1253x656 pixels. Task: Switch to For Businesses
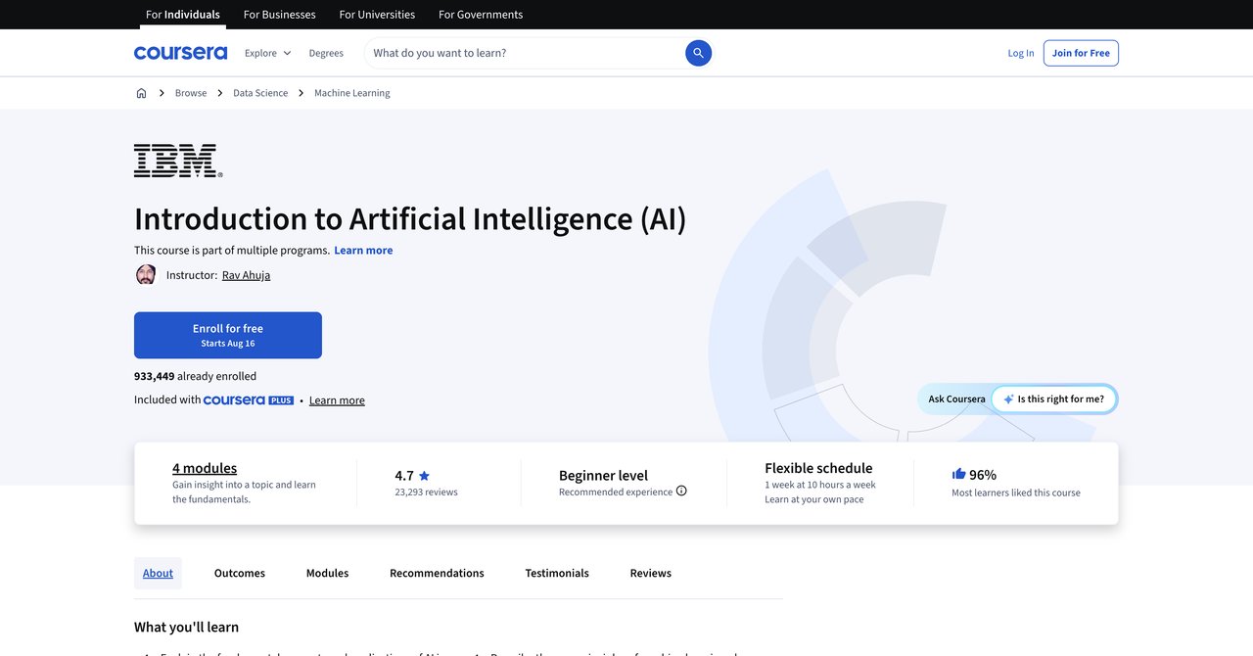click(279, 15)
